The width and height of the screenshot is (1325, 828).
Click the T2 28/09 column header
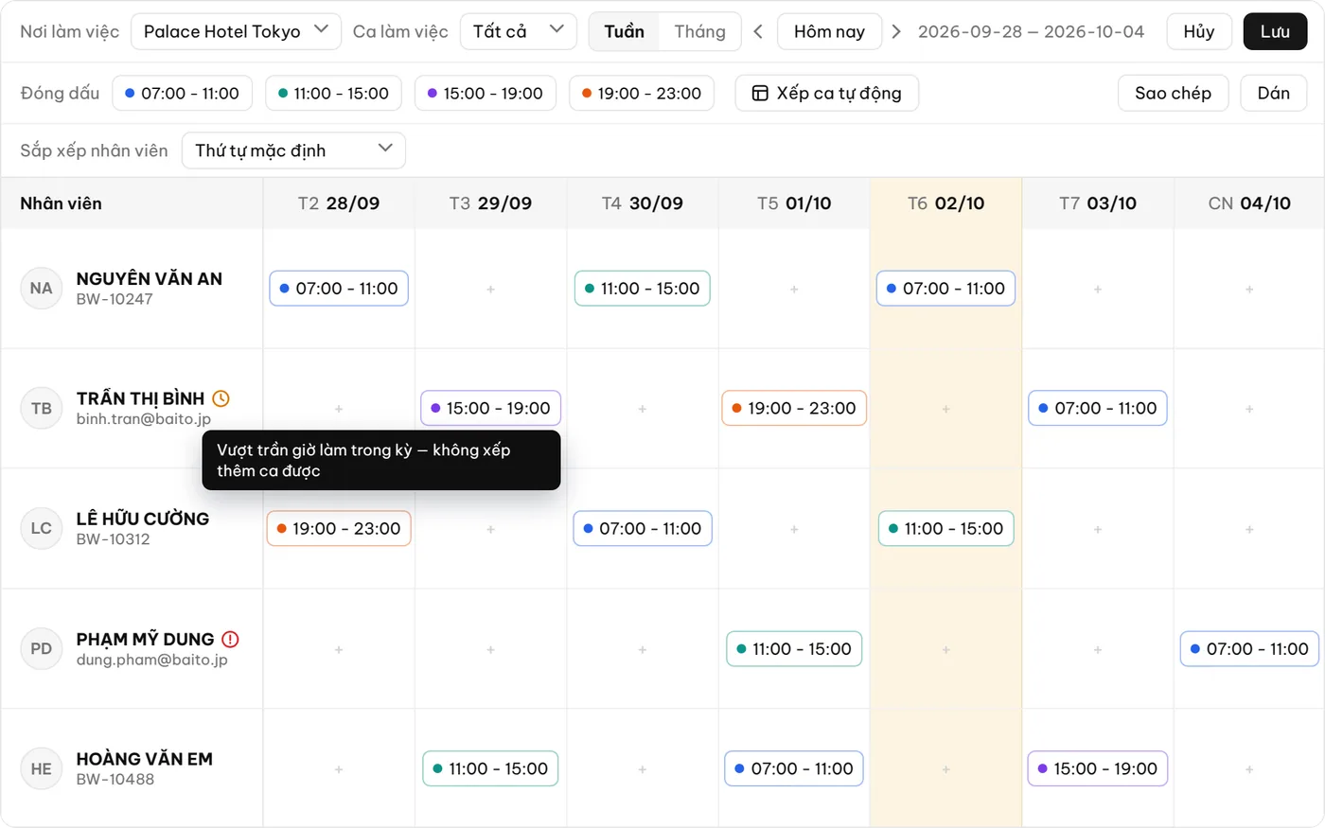[x=339, y=203]
